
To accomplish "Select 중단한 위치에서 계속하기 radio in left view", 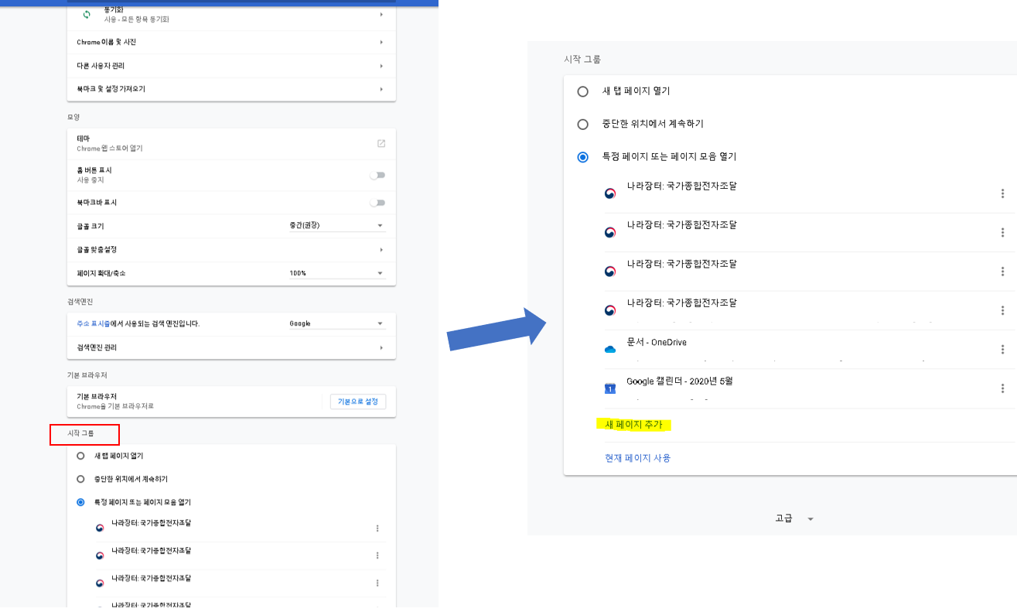I will 80,479.
